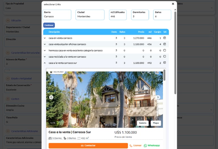Open Dimensión Cocina dropdown in background form
This screenshot has height=149, width=218.
[x=23, y=108]
